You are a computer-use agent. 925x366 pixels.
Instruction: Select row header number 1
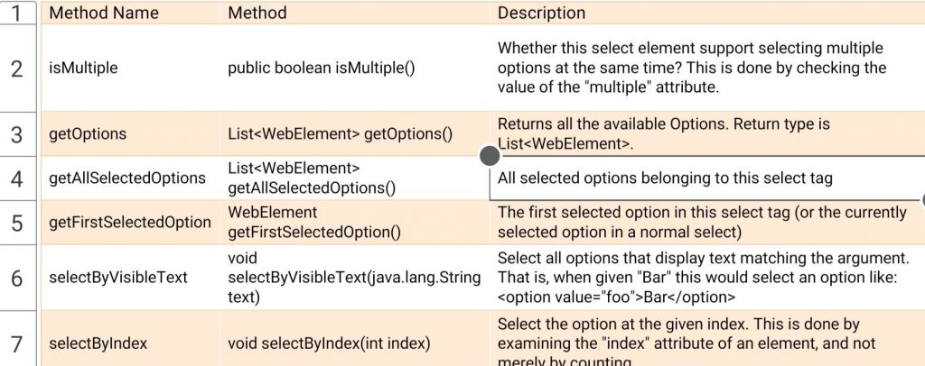18,13
